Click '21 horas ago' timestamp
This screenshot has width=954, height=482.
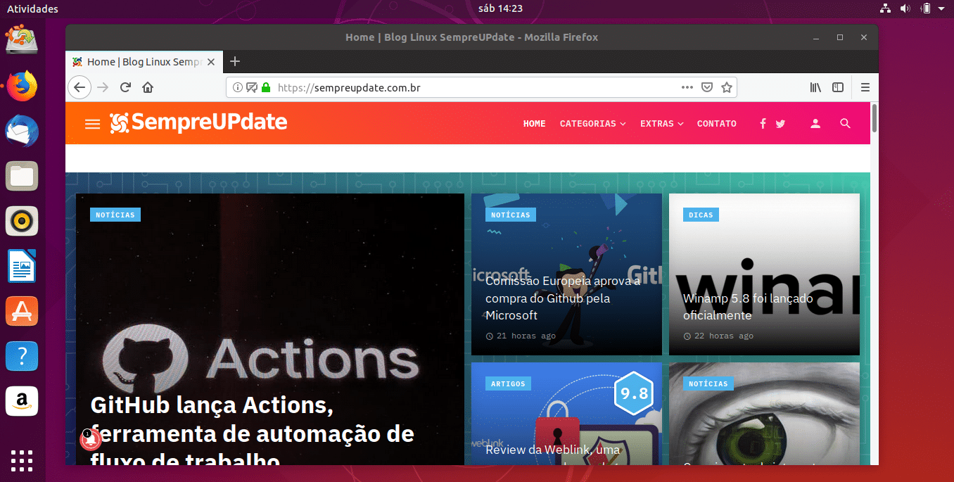point(521,336)
